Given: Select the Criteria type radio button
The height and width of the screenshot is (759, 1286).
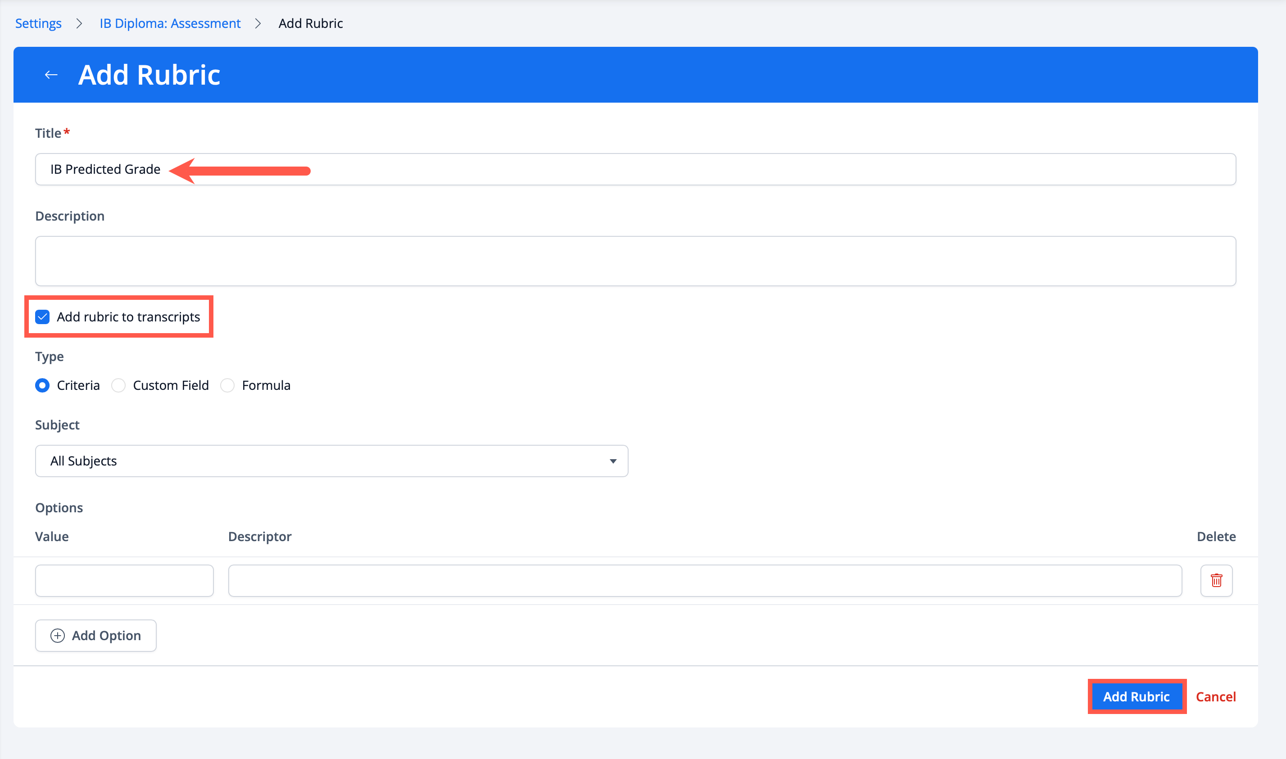Looking at the screenshot, I should (x=42, y=386).
